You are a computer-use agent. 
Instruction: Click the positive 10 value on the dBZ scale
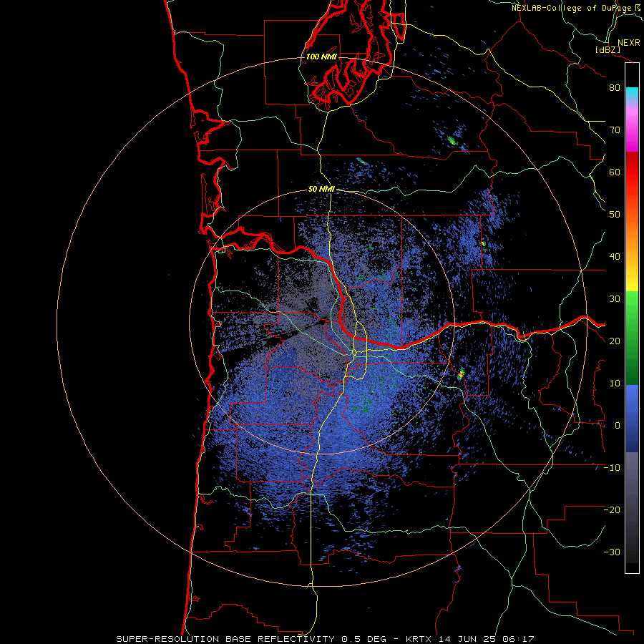click(x=615, y=384)
